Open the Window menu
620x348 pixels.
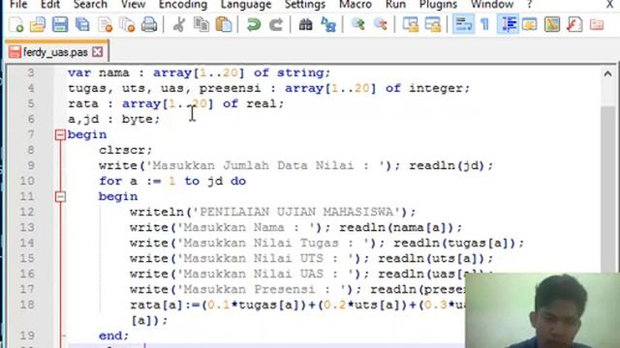coord(492,5)
